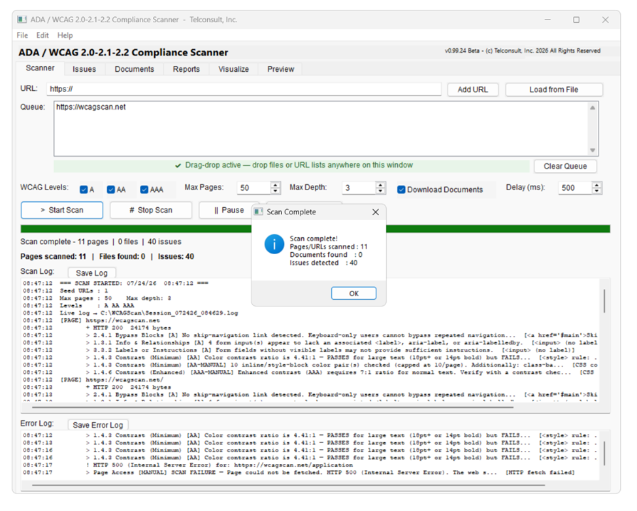The height and width of the screenshot is (511, 637).
Task: Click the Stop Scan button
Action: point(151,210)
